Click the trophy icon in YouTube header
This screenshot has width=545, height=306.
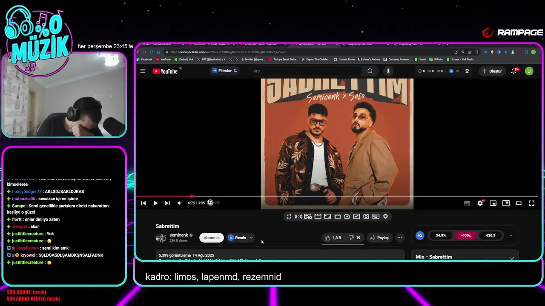click(467, 71)
